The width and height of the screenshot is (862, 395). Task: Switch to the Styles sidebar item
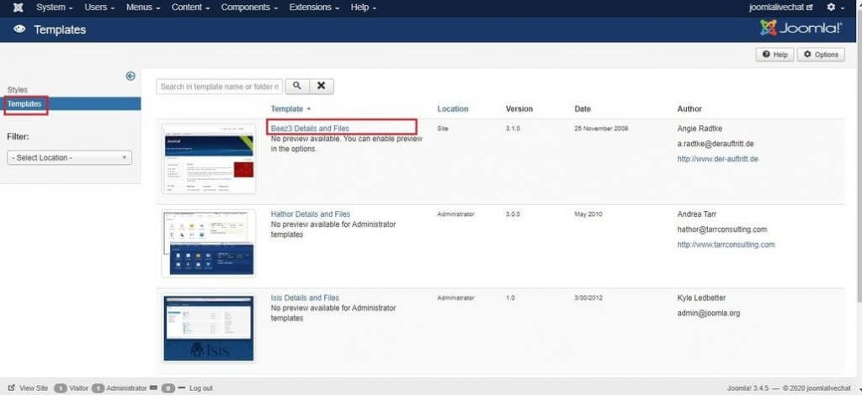18,89
